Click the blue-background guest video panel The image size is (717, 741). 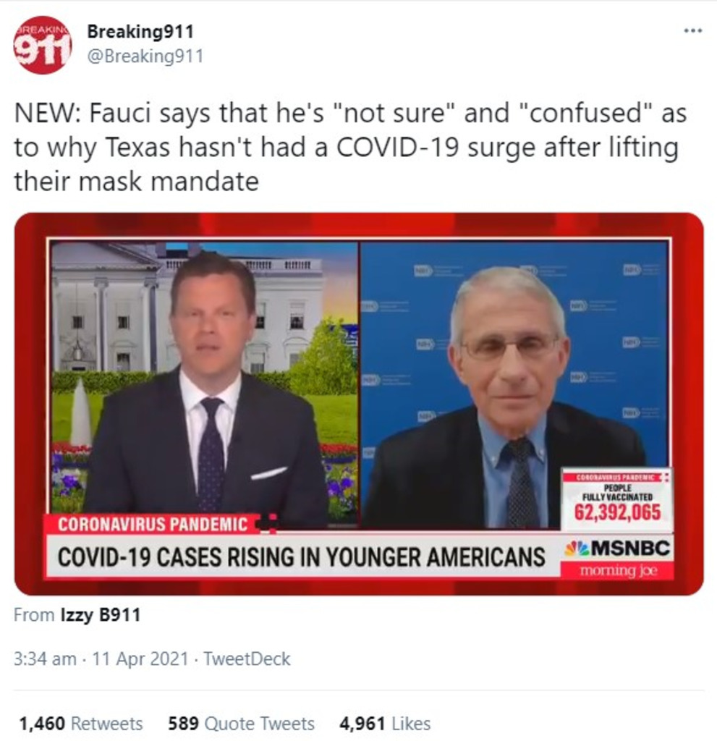(x=514, y=383)
